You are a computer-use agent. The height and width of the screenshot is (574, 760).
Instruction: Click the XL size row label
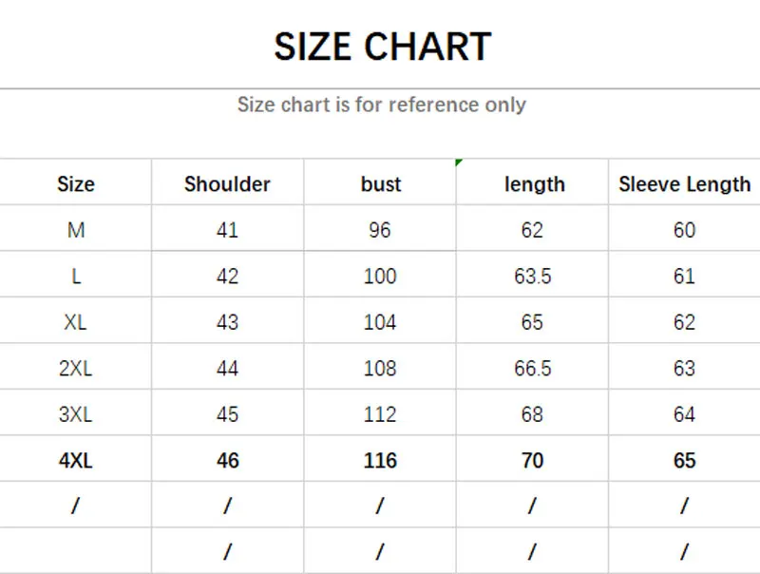(x=76, y=323)
